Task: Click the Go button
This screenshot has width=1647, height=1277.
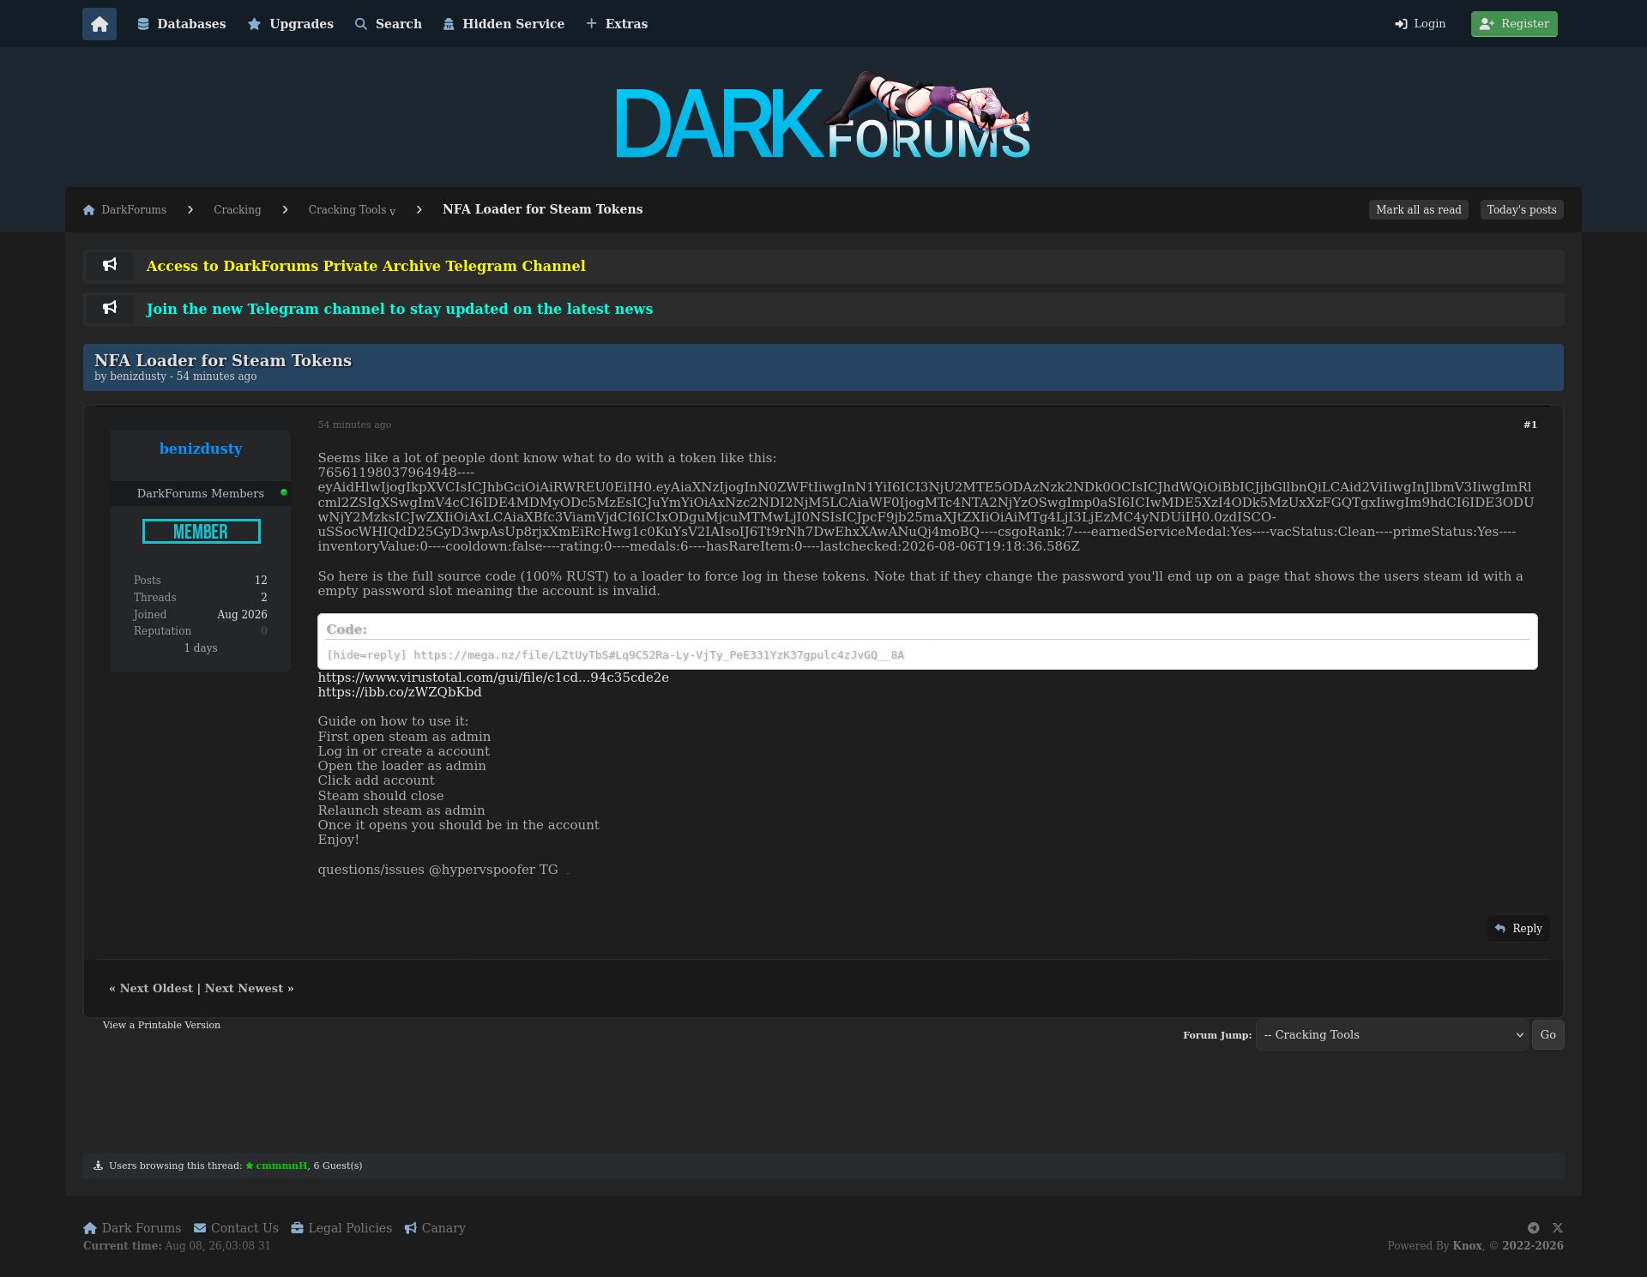Action: pos(1548,1035)
